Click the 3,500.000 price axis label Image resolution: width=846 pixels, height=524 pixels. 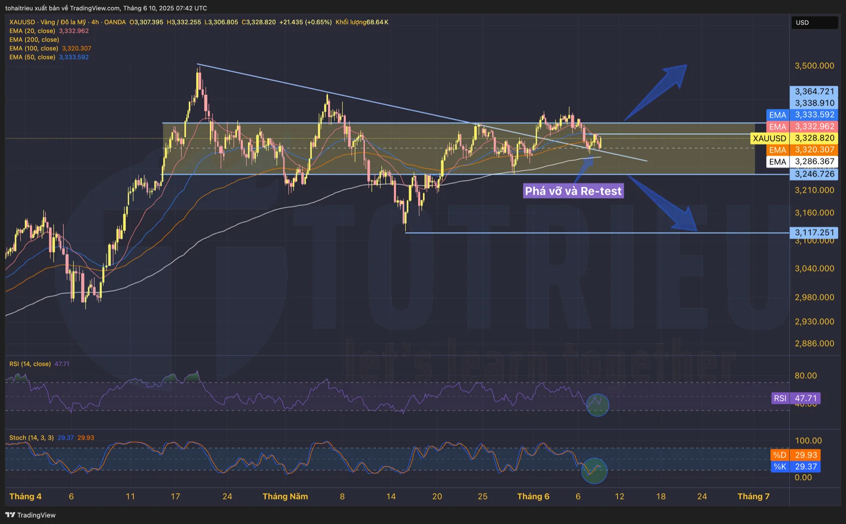click(814, 66)
